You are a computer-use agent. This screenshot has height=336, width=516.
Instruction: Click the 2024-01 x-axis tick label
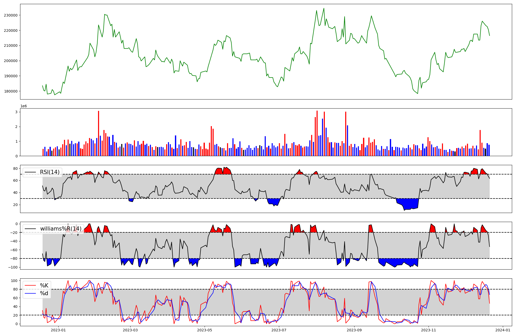tap(503, 330)
